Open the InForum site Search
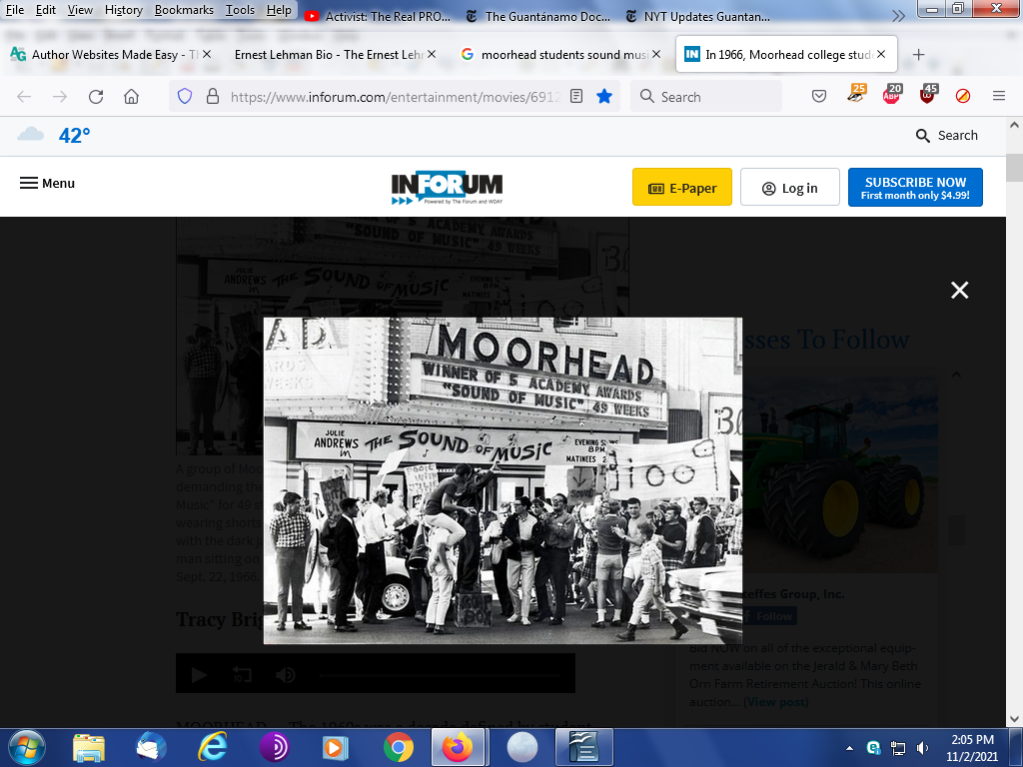Screen dimensions: 1023x767 [x=947, y=135]
